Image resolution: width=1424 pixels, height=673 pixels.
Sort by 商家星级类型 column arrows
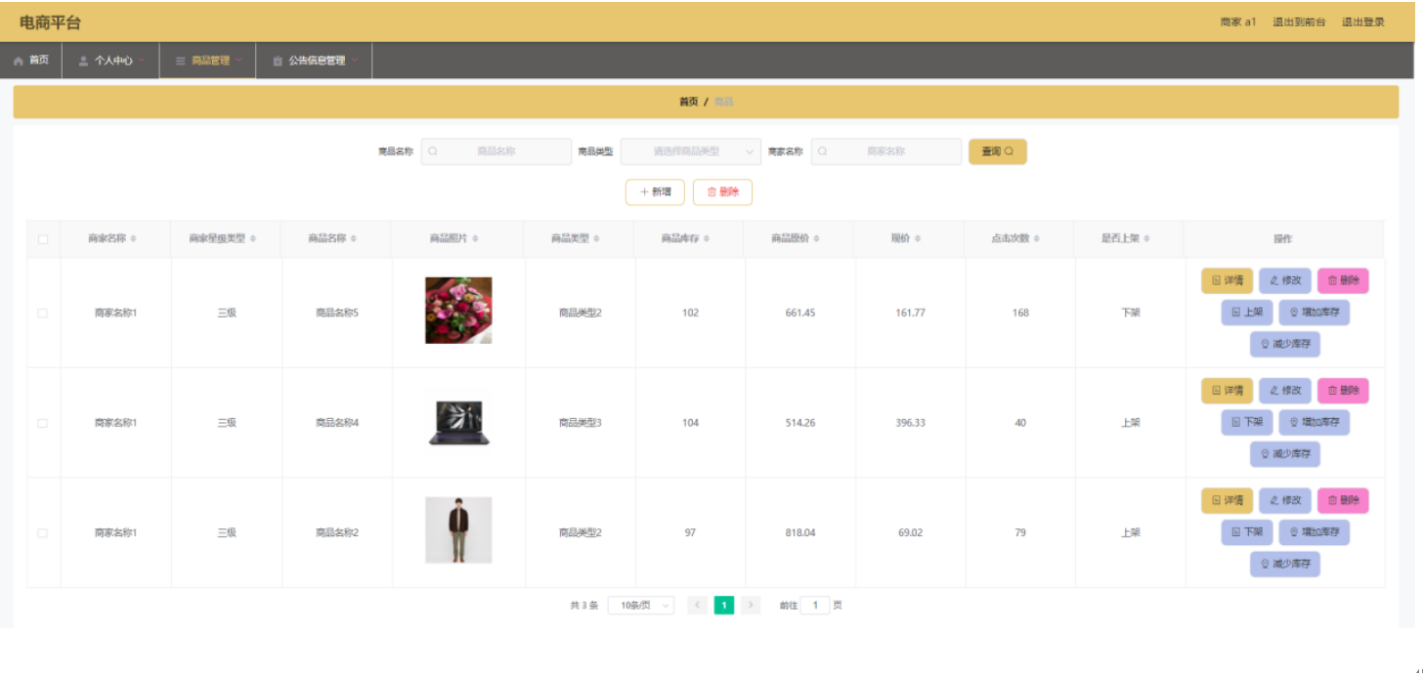(253, 239)
